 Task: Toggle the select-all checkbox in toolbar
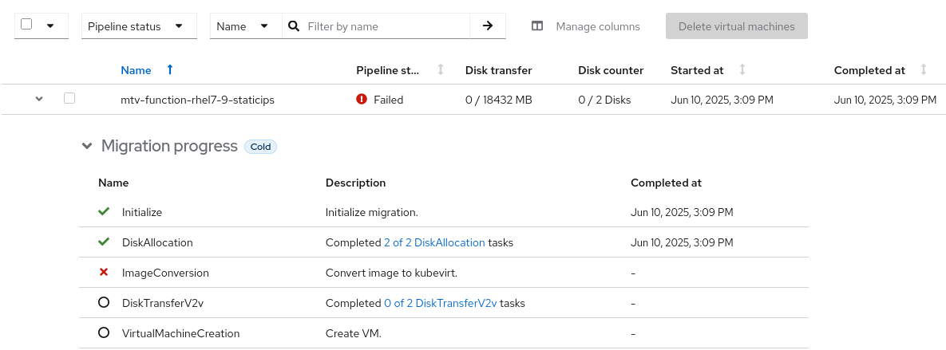tap(26, 25)
